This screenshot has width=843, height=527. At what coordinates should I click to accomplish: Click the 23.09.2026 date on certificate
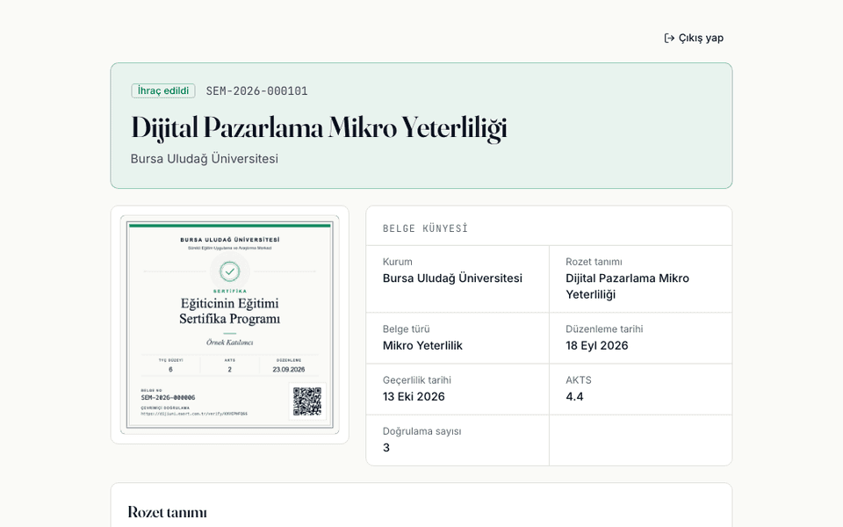[289, 370]
